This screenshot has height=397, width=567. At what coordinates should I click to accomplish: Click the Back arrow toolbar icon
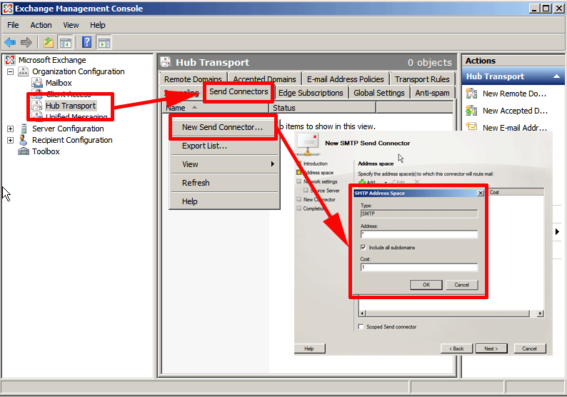point(10,43)
